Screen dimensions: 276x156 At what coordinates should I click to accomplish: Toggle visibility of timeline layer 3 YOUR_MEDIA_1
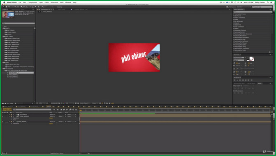[x=3, y=122]
